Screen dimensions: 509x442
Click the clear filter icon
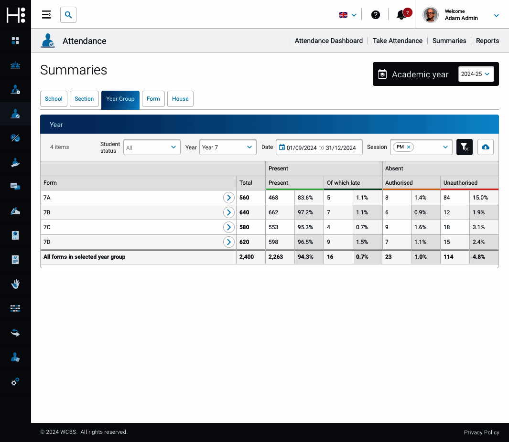[x=464, y=147]
